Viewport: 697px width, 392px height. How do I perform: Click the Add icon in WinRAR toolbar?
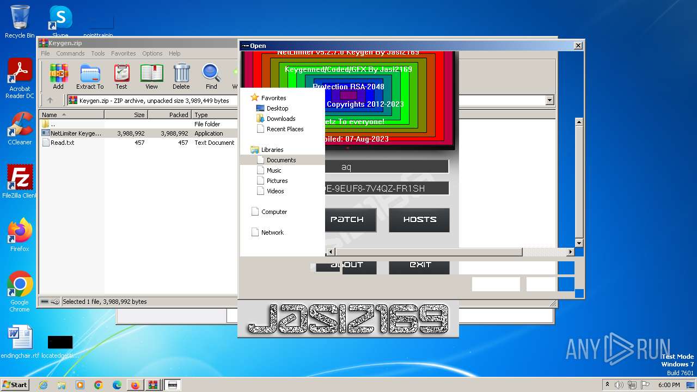(x=58, y=76)
